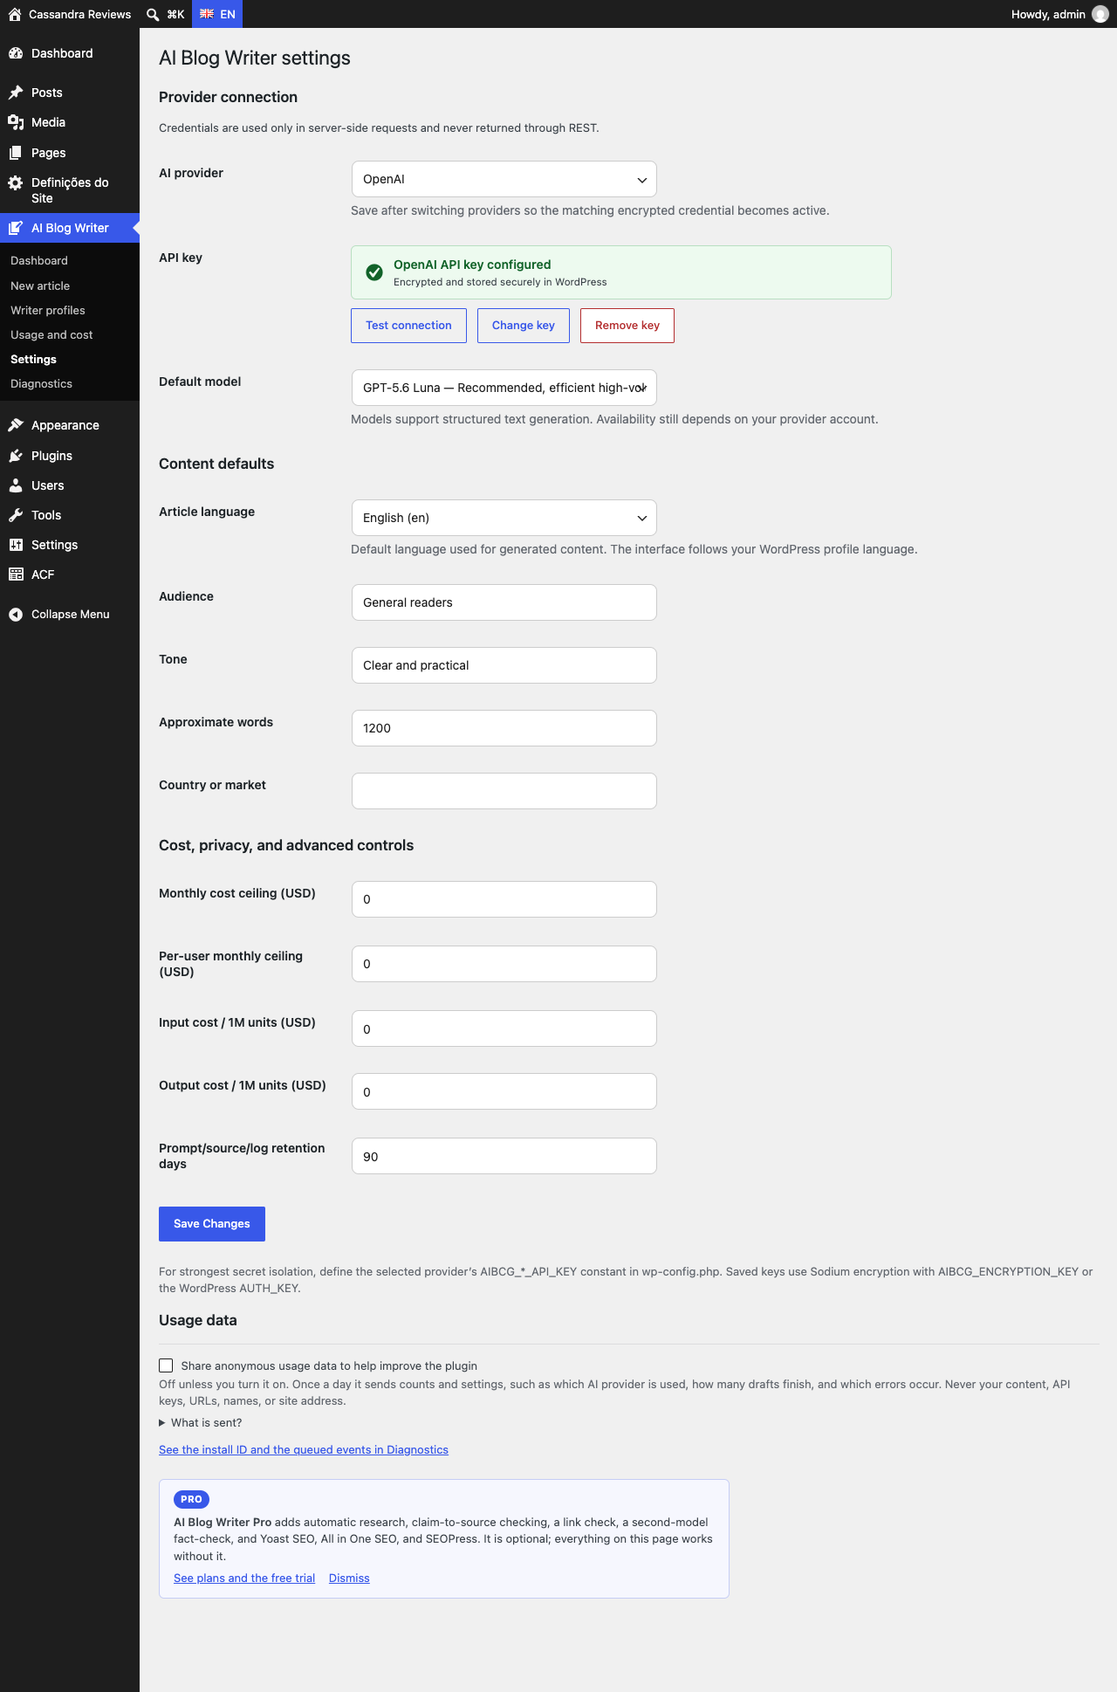This screenshot has height=1692, width=1117.
Task: Open New article submenu item
Action: point(40,285)
